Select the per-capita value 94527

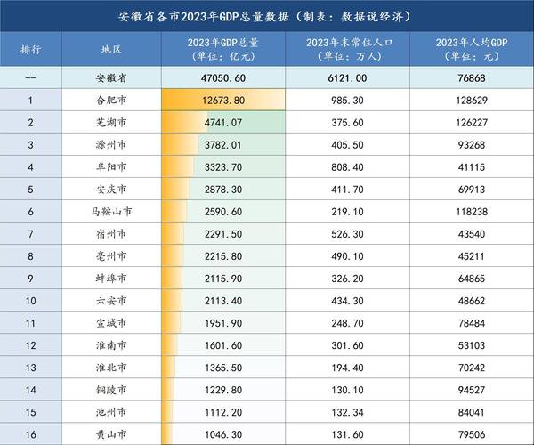472,390
